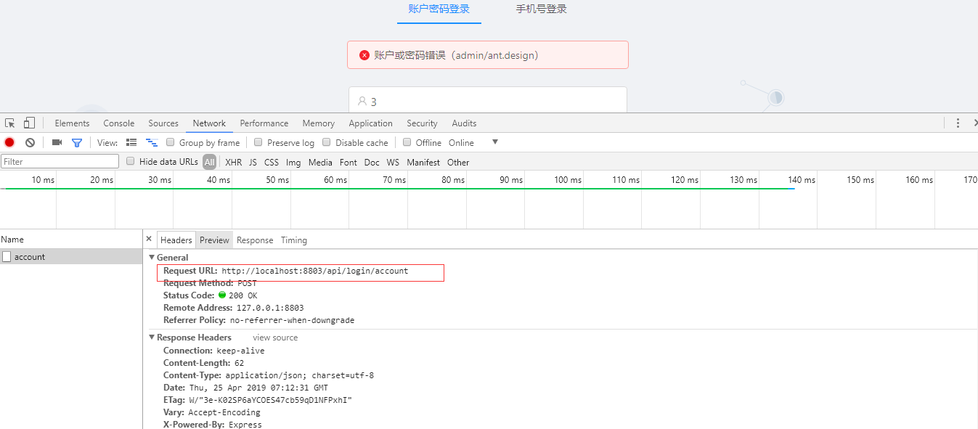This screenshot has height=429, width=978.
Task: Click the X-Powered-By Express header line
Action: (213, 425)
